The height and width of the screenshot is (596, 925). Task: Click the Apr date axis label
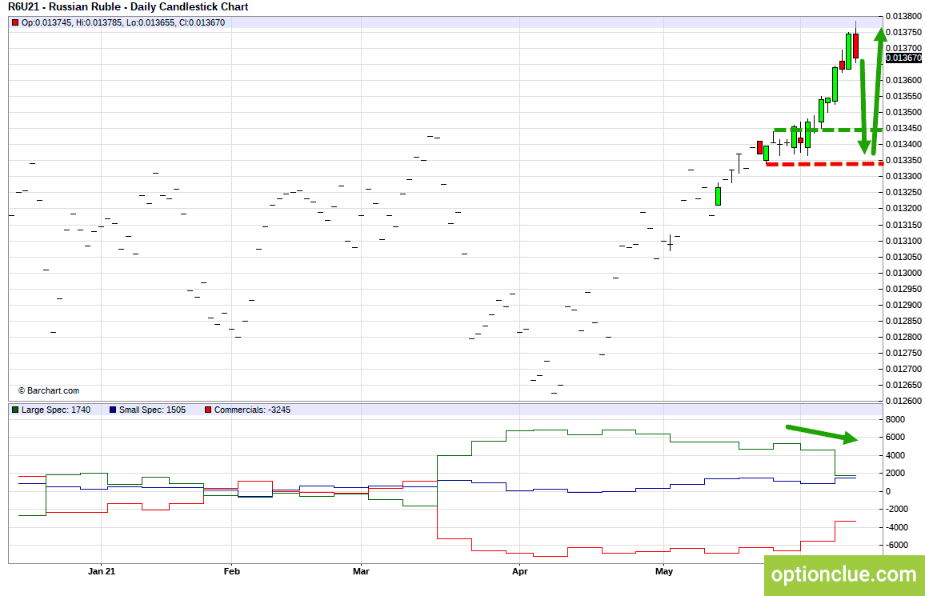[x=520, y=571]
